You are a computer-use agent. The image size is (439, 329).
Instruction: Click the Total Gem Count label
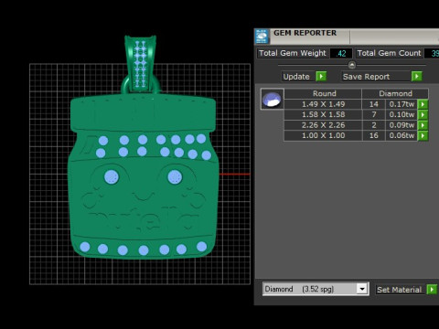389,53
